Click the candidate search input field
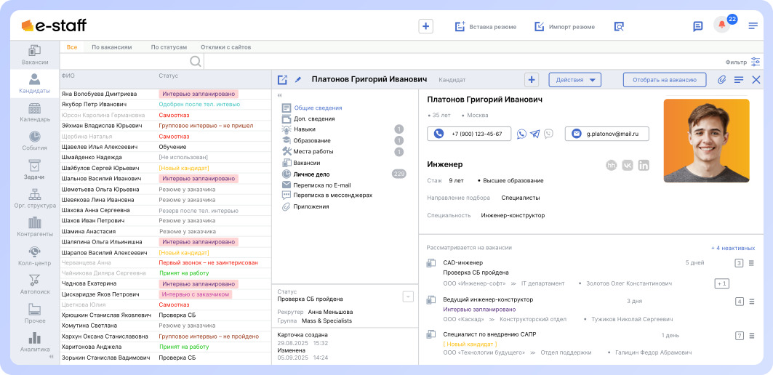This screenshot has height=375, width=773. [x=124, y=62]
